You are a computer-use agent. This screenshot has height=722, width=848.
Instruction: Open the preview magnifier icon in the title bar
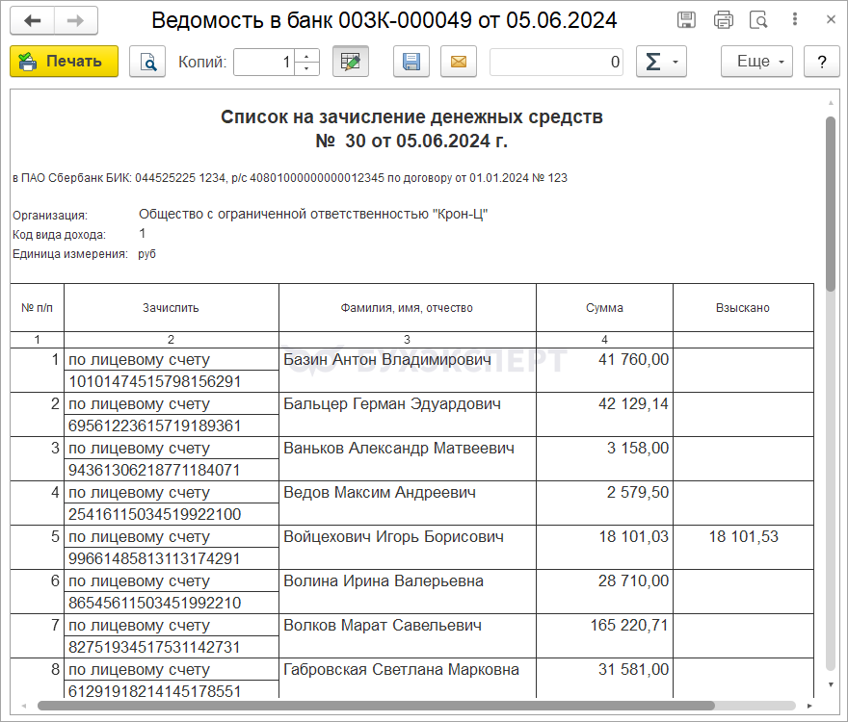click(758, 20)
